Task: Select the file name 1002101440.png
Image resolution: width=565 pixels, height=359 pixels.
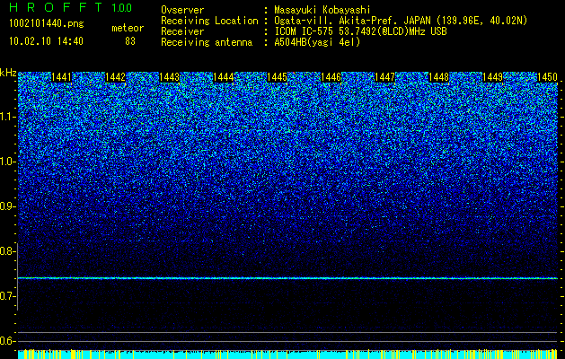Action: [x=47, y=24]
